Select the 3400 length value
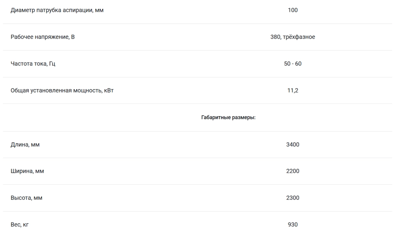396x233 pixels. [293, 145]
